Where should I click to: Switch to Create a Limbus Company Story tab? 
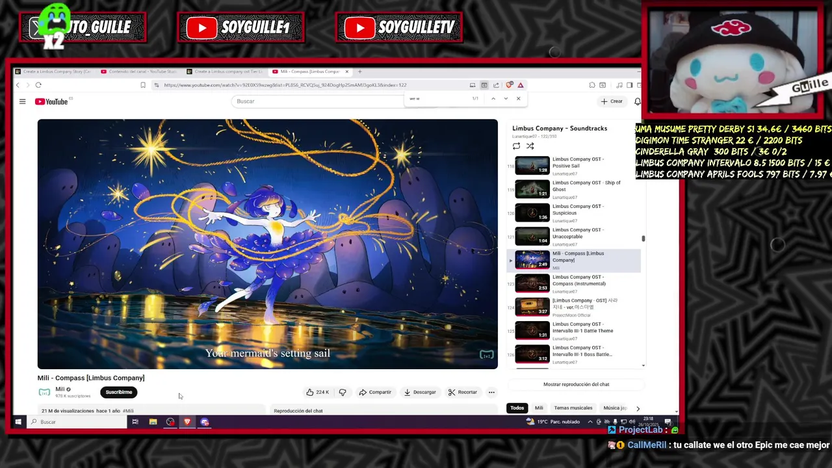(53, 71)
